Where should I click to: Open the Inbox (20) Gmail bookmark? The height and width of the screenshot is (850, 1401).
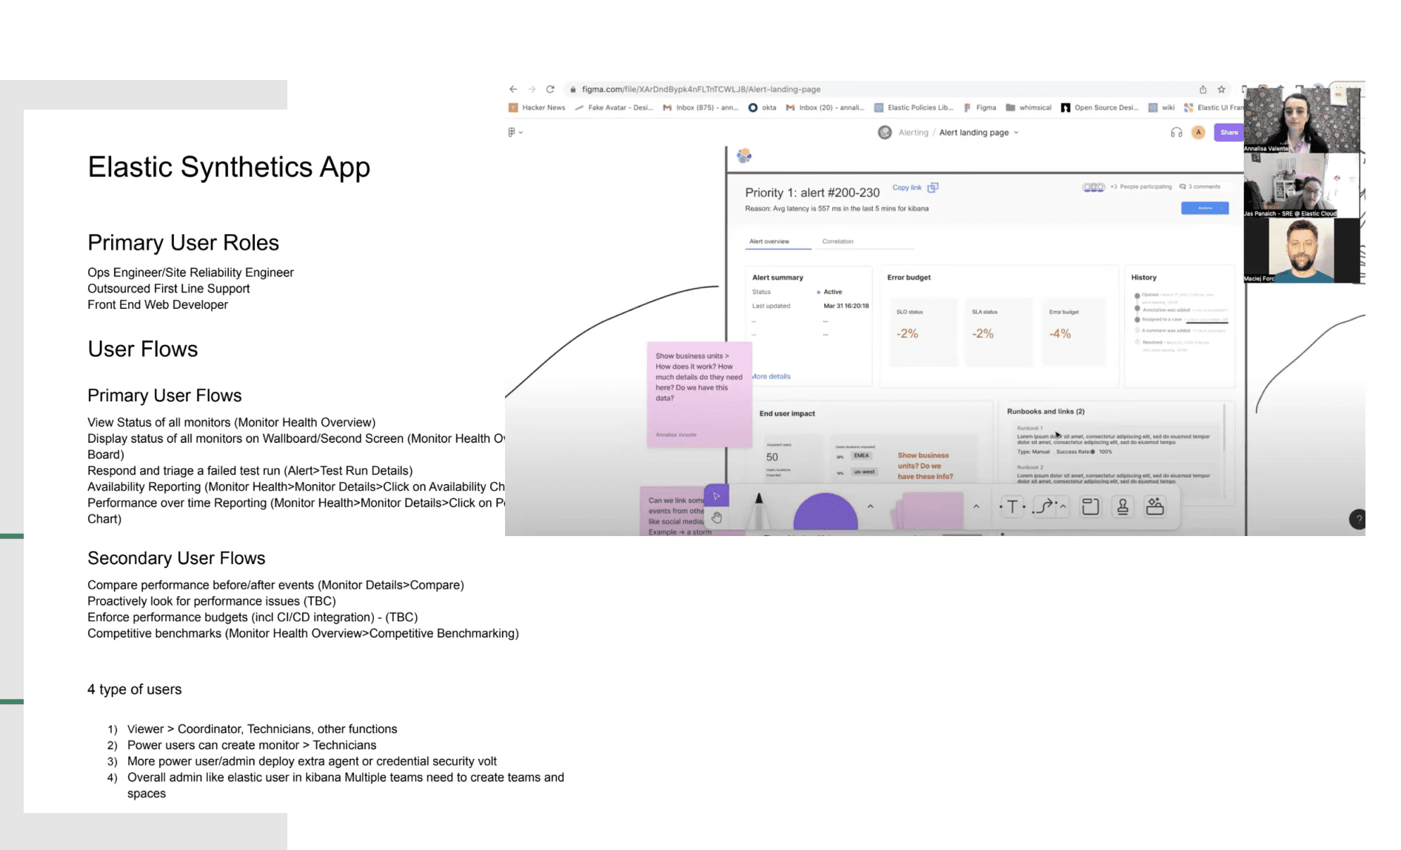(825, 107)
